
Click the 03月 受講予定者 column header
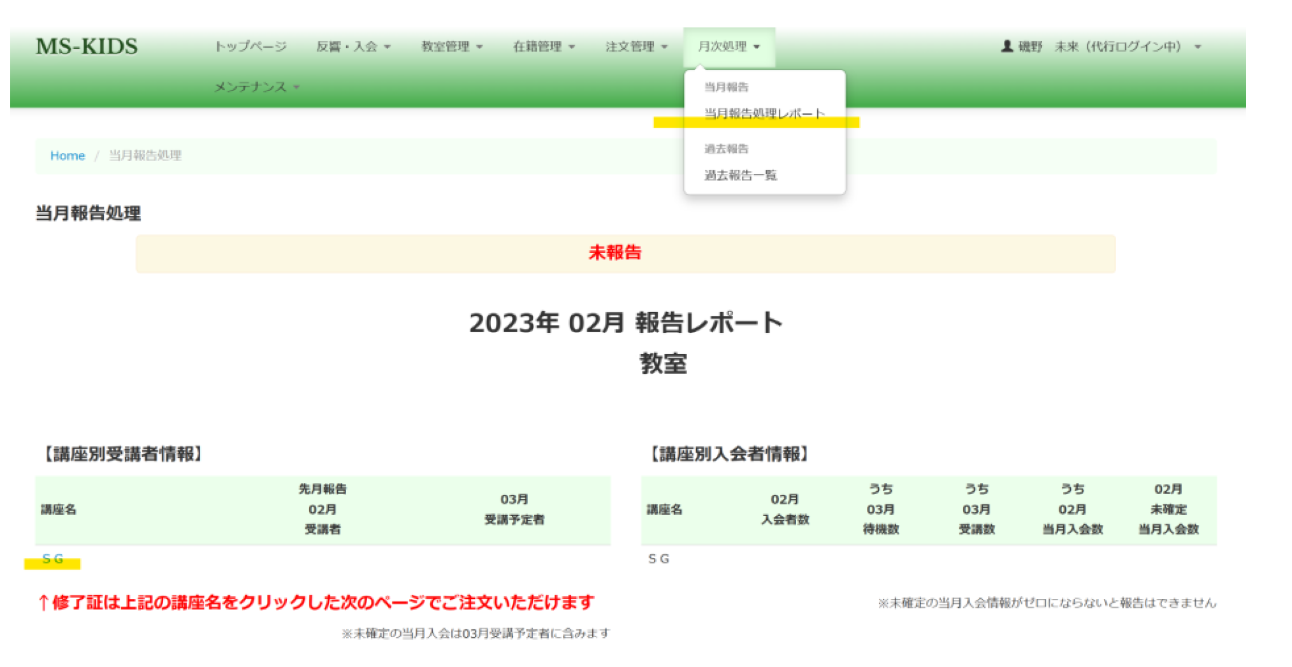[x=514, y=509]
